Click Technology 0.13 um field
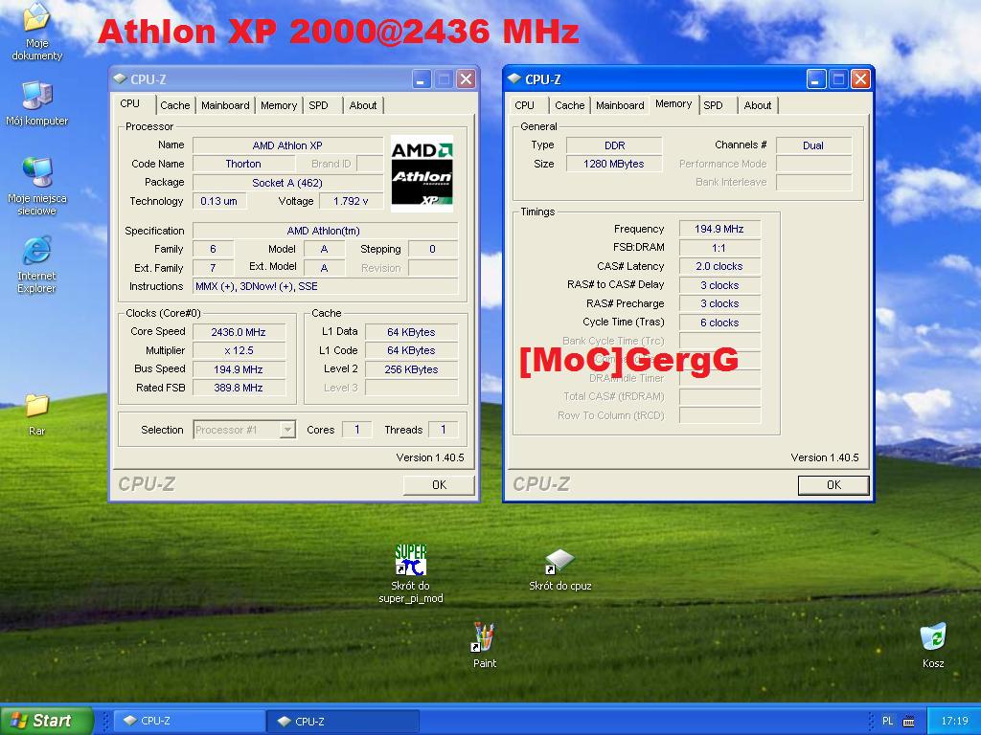Screen dimensions: 981x735 coord(219,201)
